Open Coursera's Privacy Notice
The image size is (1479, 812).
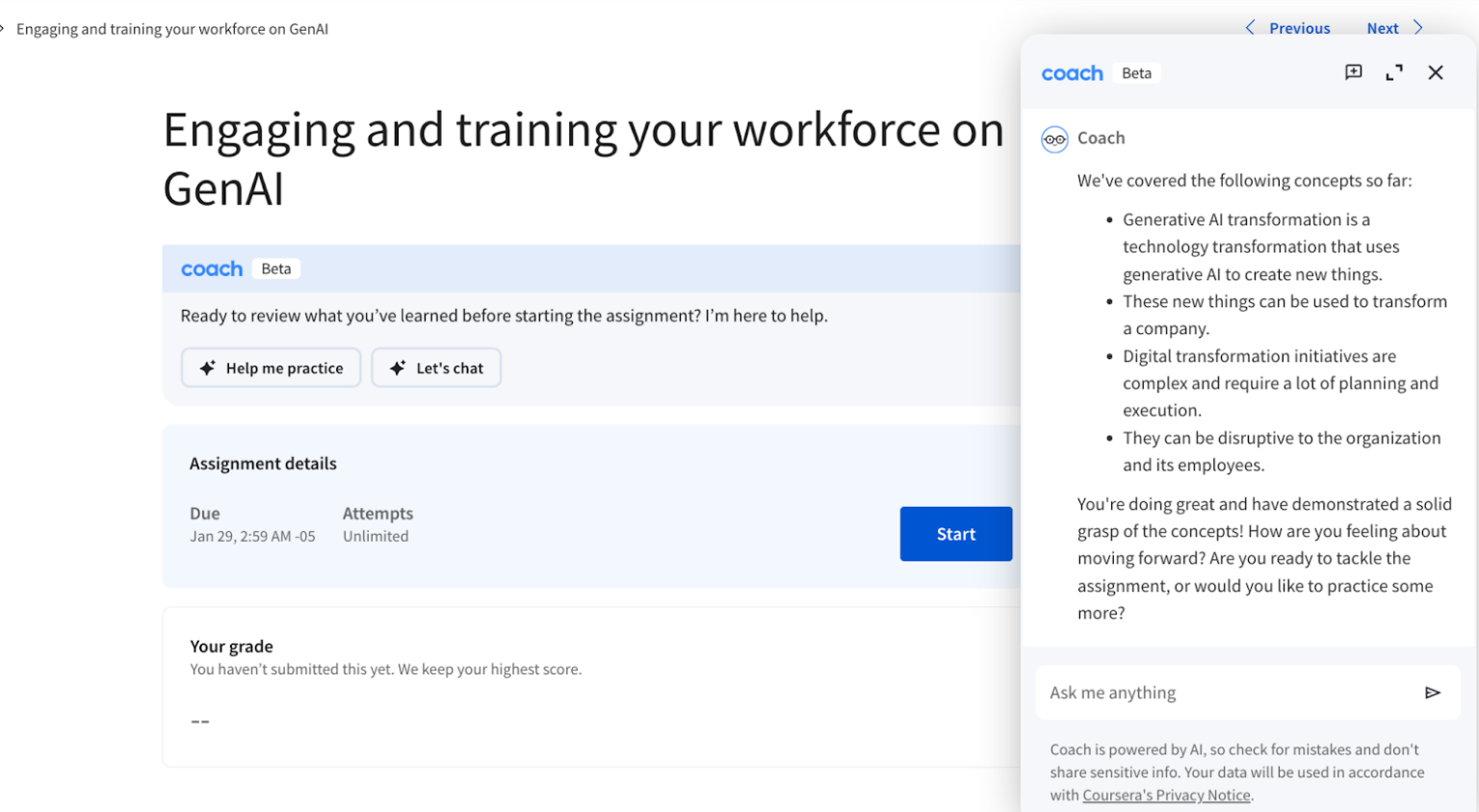pos(1166,795)
